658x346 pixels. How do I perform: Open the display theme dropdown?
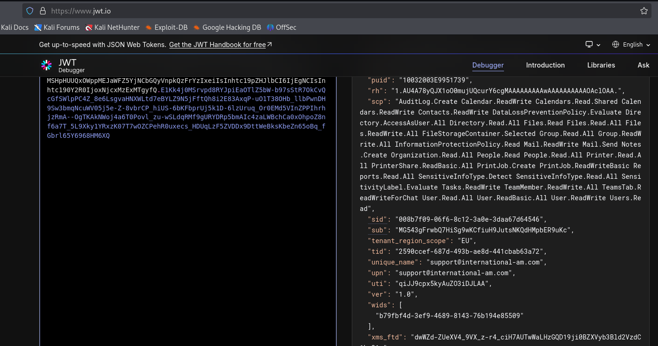593,45
